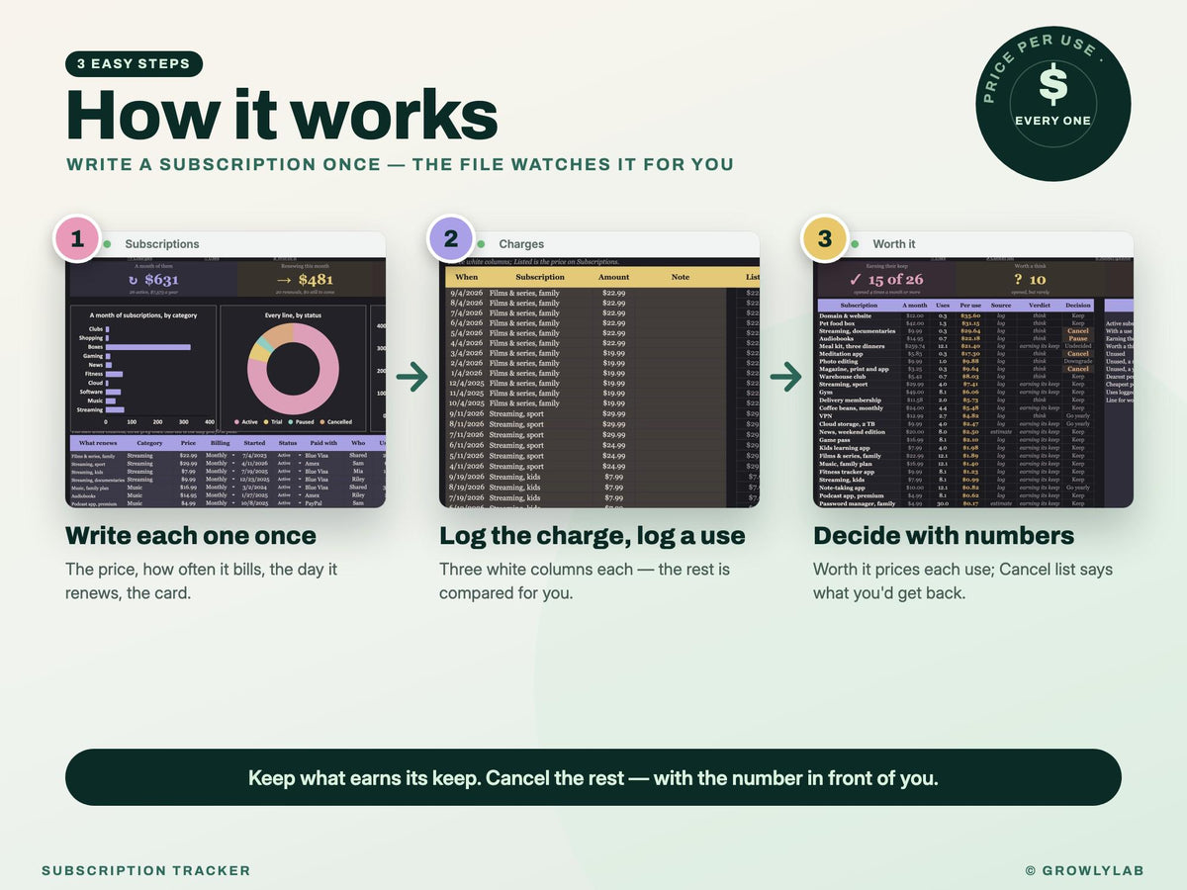Image resolution: width=1187 pixels, height=890 pixels.
Task: Open the Status dropdown for Podcast app, premium
Action: (x=299, y=503)
